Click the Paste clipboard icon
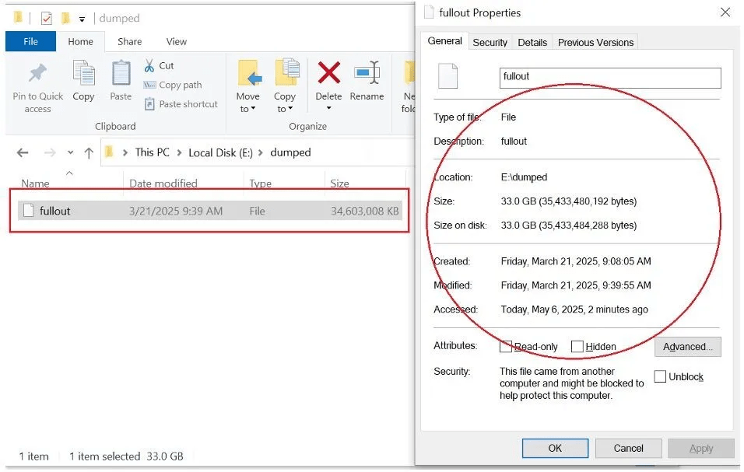 tap(121, 73)
